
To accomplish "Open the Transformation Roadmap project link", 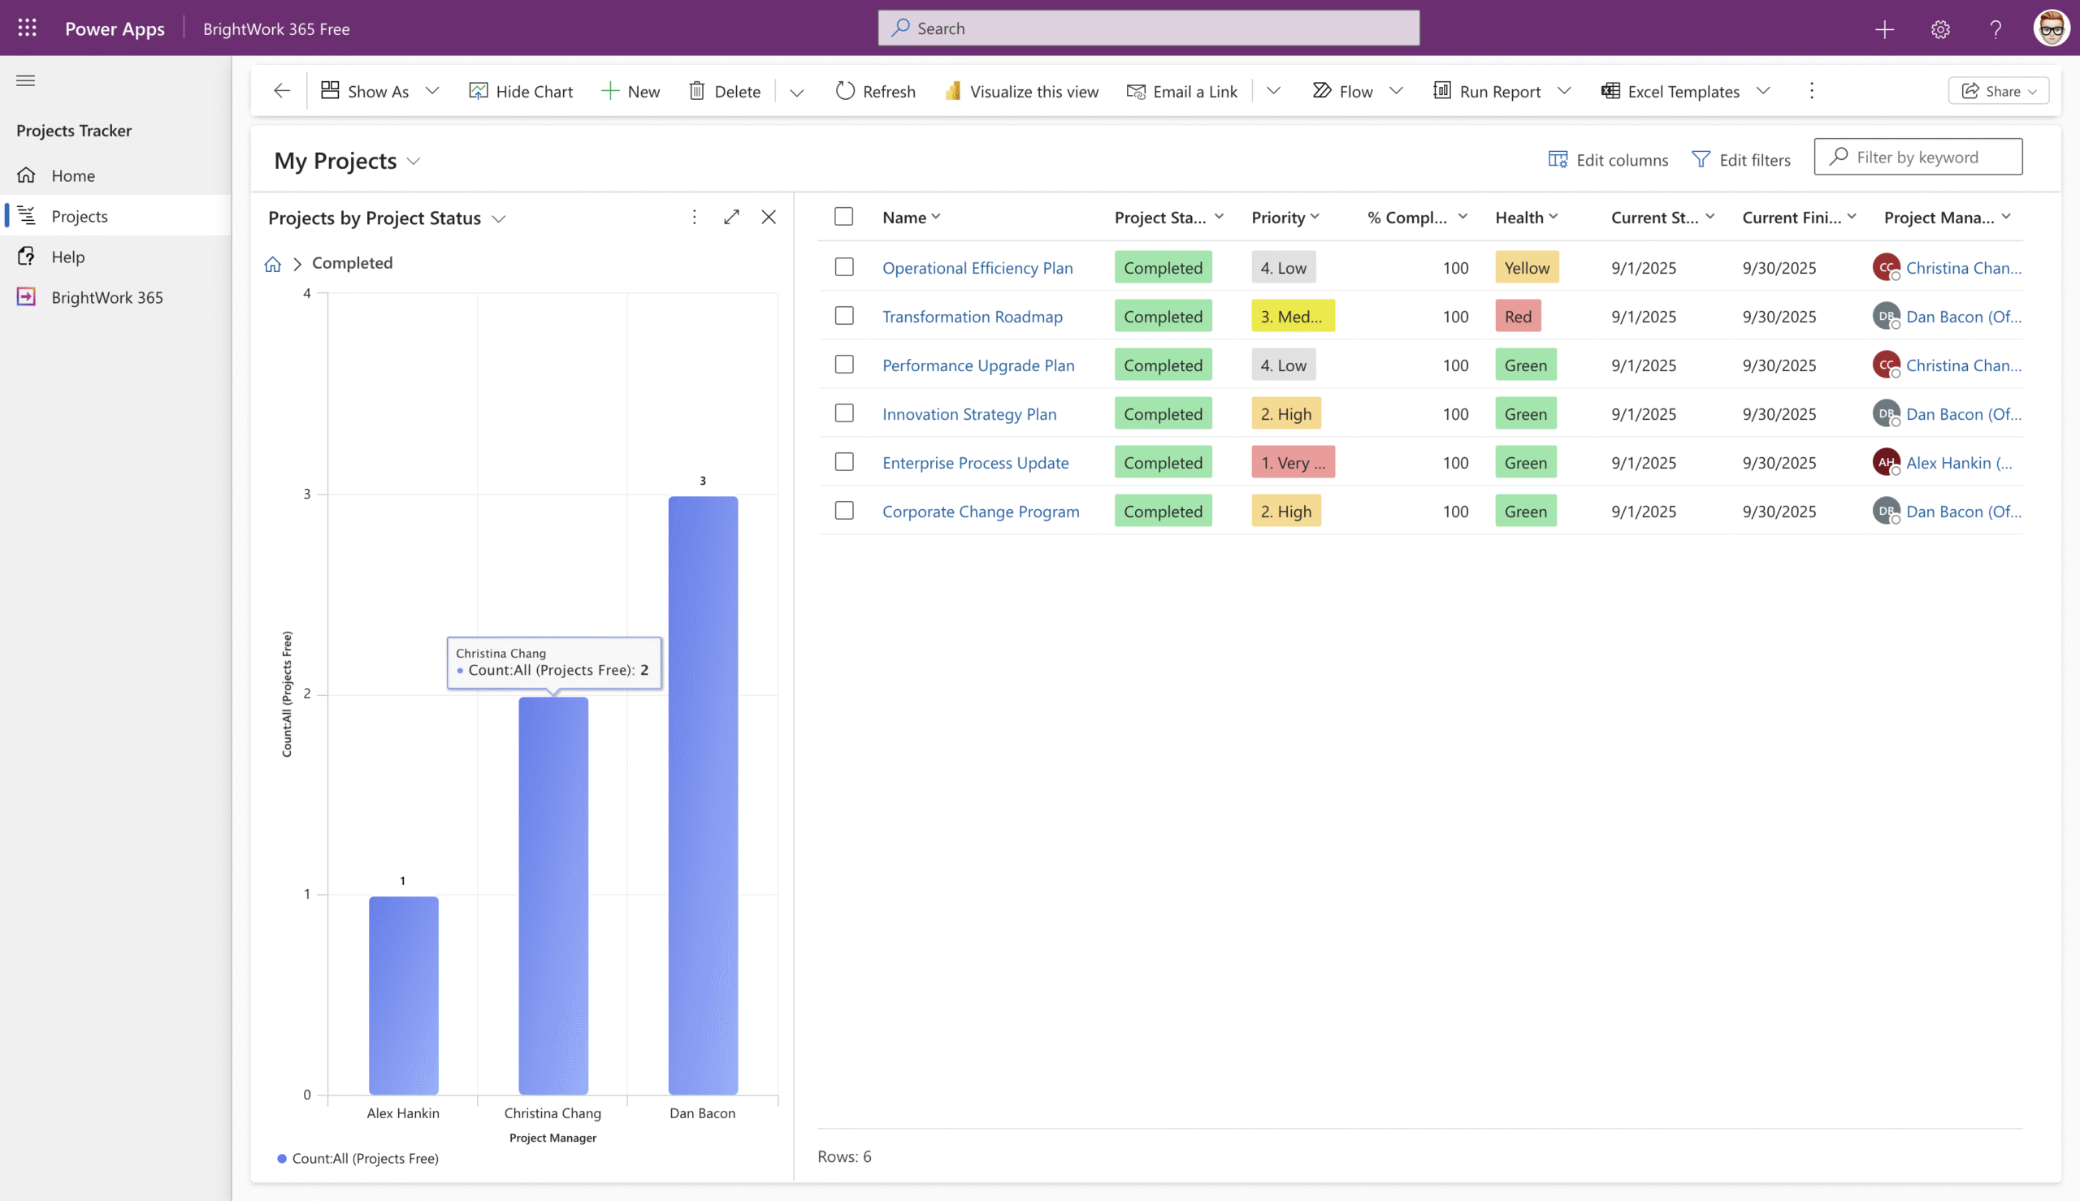I will point(972,316).
